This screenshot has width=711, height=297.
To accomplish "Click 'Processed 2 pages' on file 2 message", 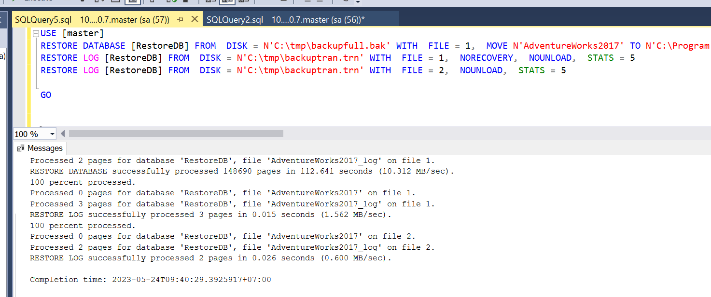I will coord(233,247).
